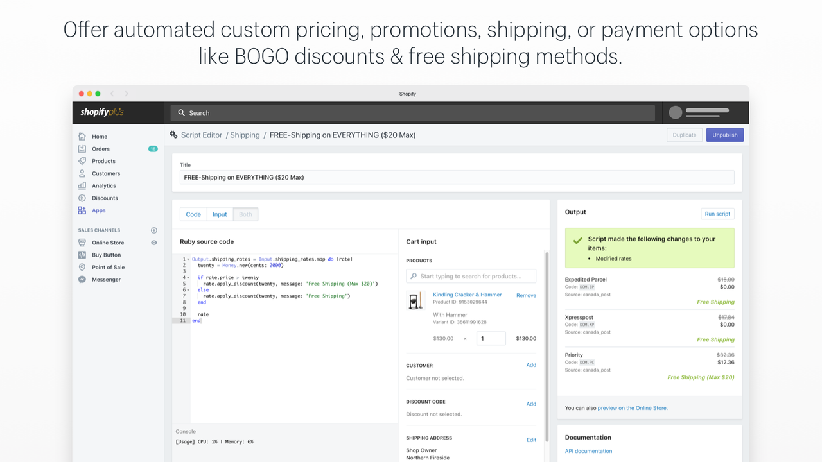This screenshot has height=462, width=822.
Task: Click the product quantity input field
Action: [x=491, y=338]
